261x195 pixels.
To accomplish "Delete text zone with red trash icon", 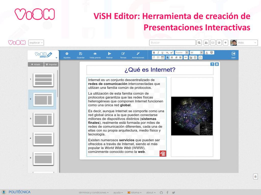I will tap(163, 154).
